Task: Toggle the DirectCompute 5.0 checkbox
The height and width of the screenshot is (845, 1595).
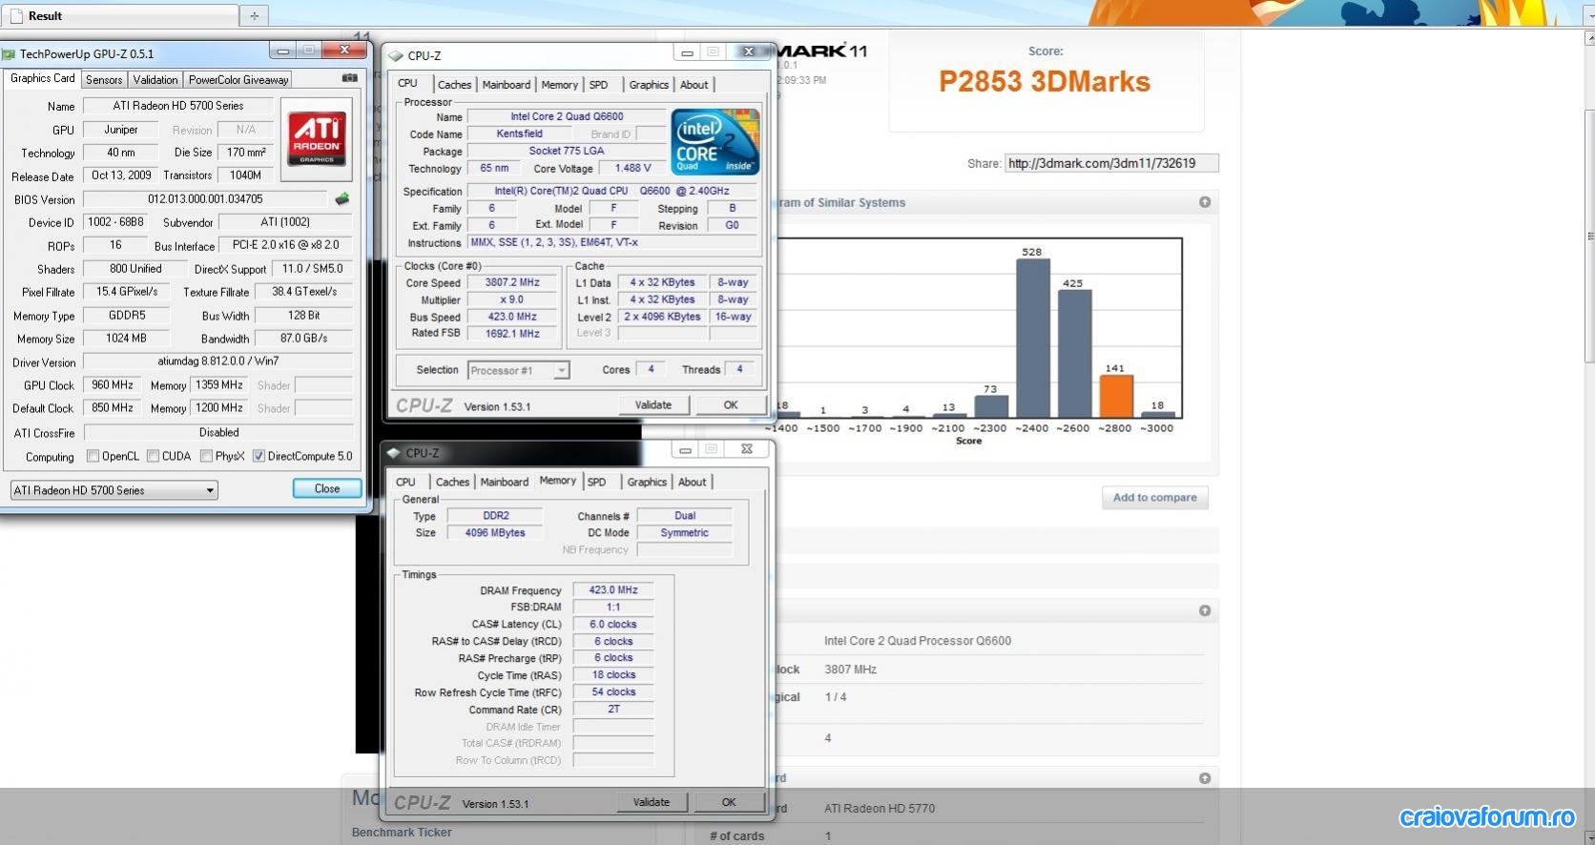Action: 259,456
